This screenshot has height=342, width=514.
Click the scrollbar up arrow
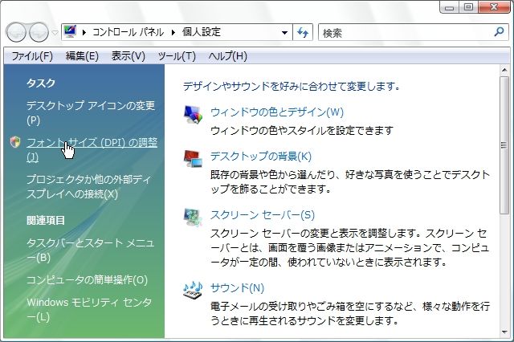point(504,70)
